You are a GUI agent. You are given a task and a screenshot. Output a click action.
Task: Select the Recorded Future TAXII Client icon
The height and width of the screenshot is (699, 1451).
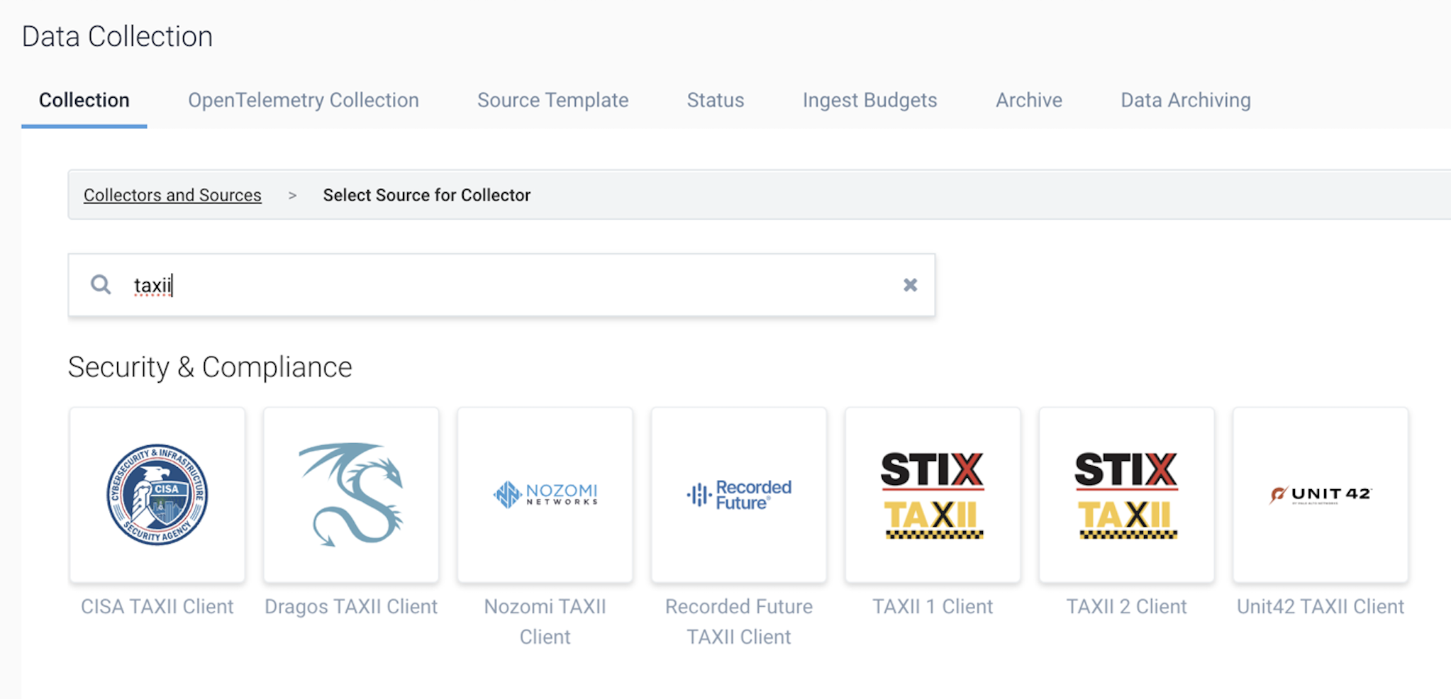point(738,494)
